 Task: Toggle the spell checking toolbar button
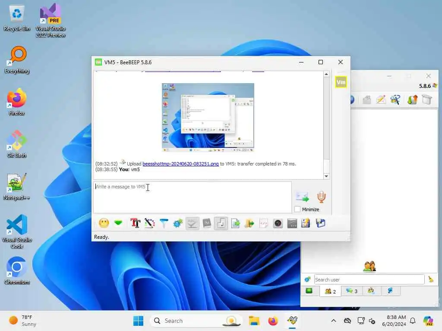click(x=192, y=223)
